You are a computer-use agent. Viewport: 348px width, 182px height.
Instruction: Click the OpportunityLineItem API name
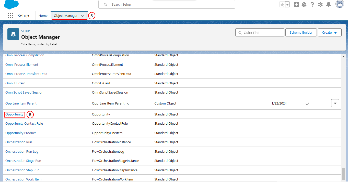pos(107,133)
